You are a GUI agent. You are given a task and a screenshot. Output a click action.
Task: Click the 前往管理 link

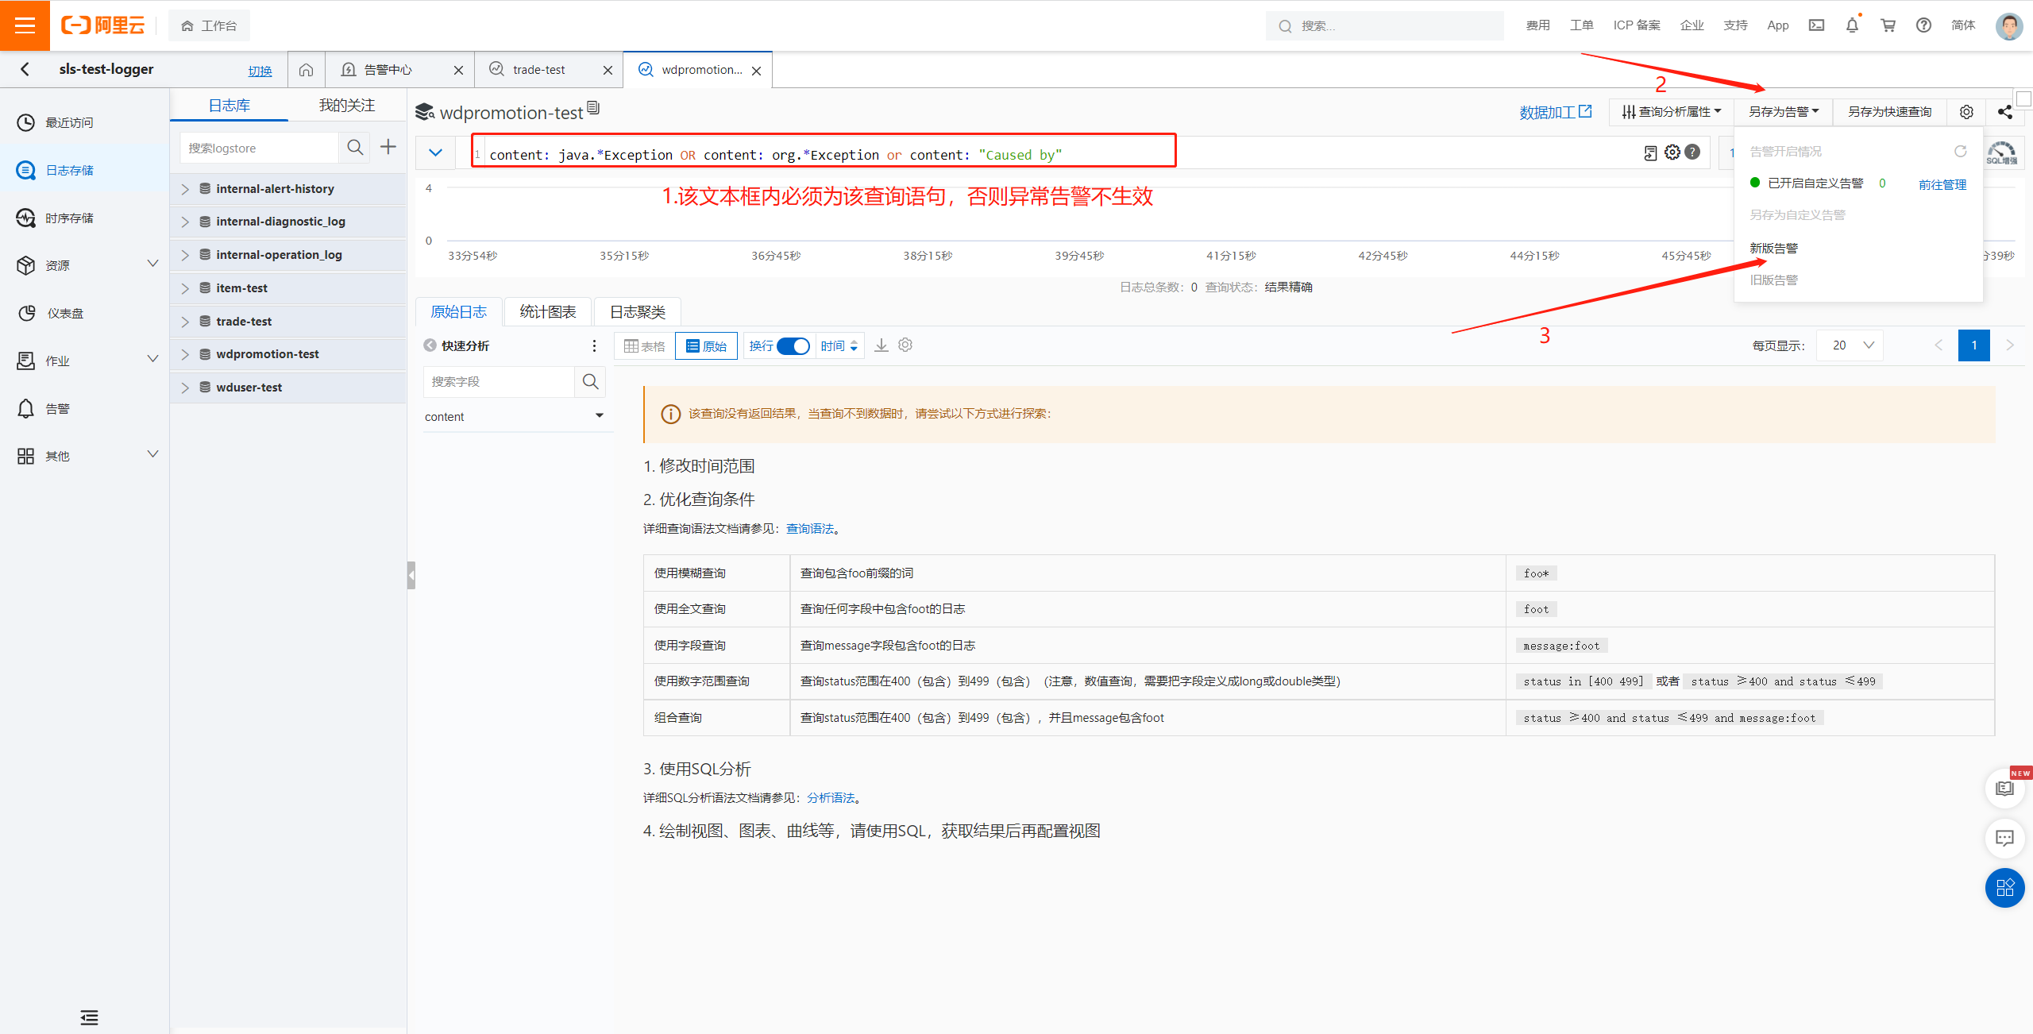1942,185
